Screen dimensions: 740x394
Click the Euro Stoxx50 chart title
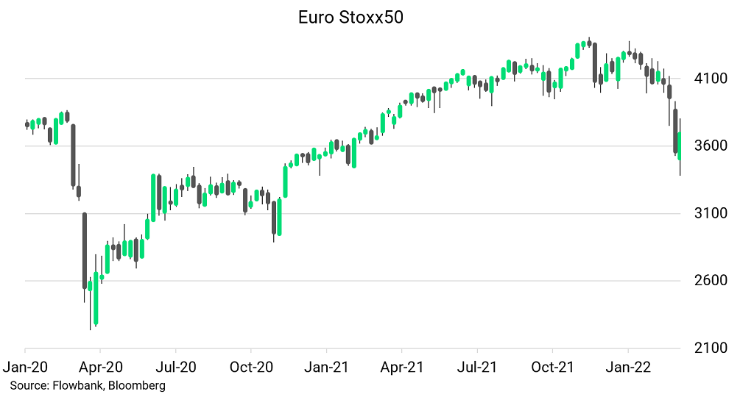point(350,18)
